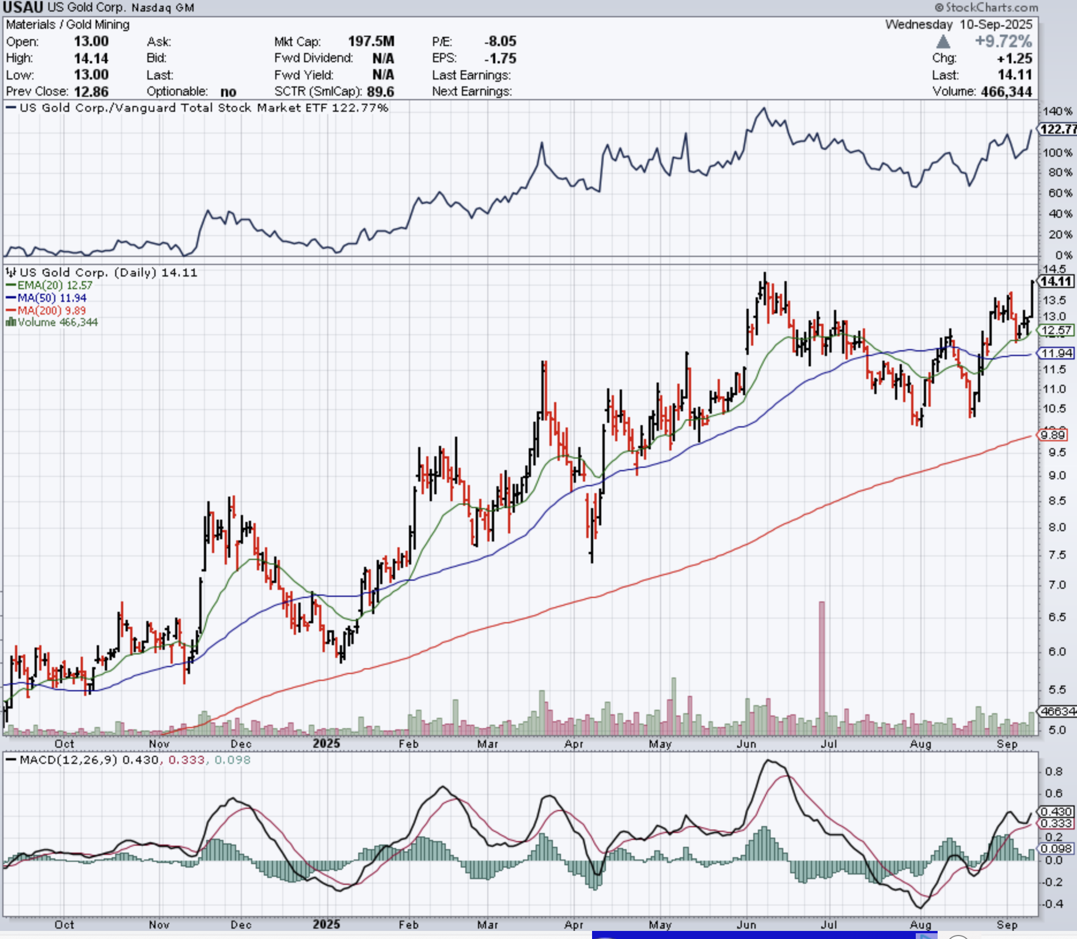Click the Chg value +1.25
This screenshot has width=1077, height=939.
pyautogui.click(x=1015, y=58)
